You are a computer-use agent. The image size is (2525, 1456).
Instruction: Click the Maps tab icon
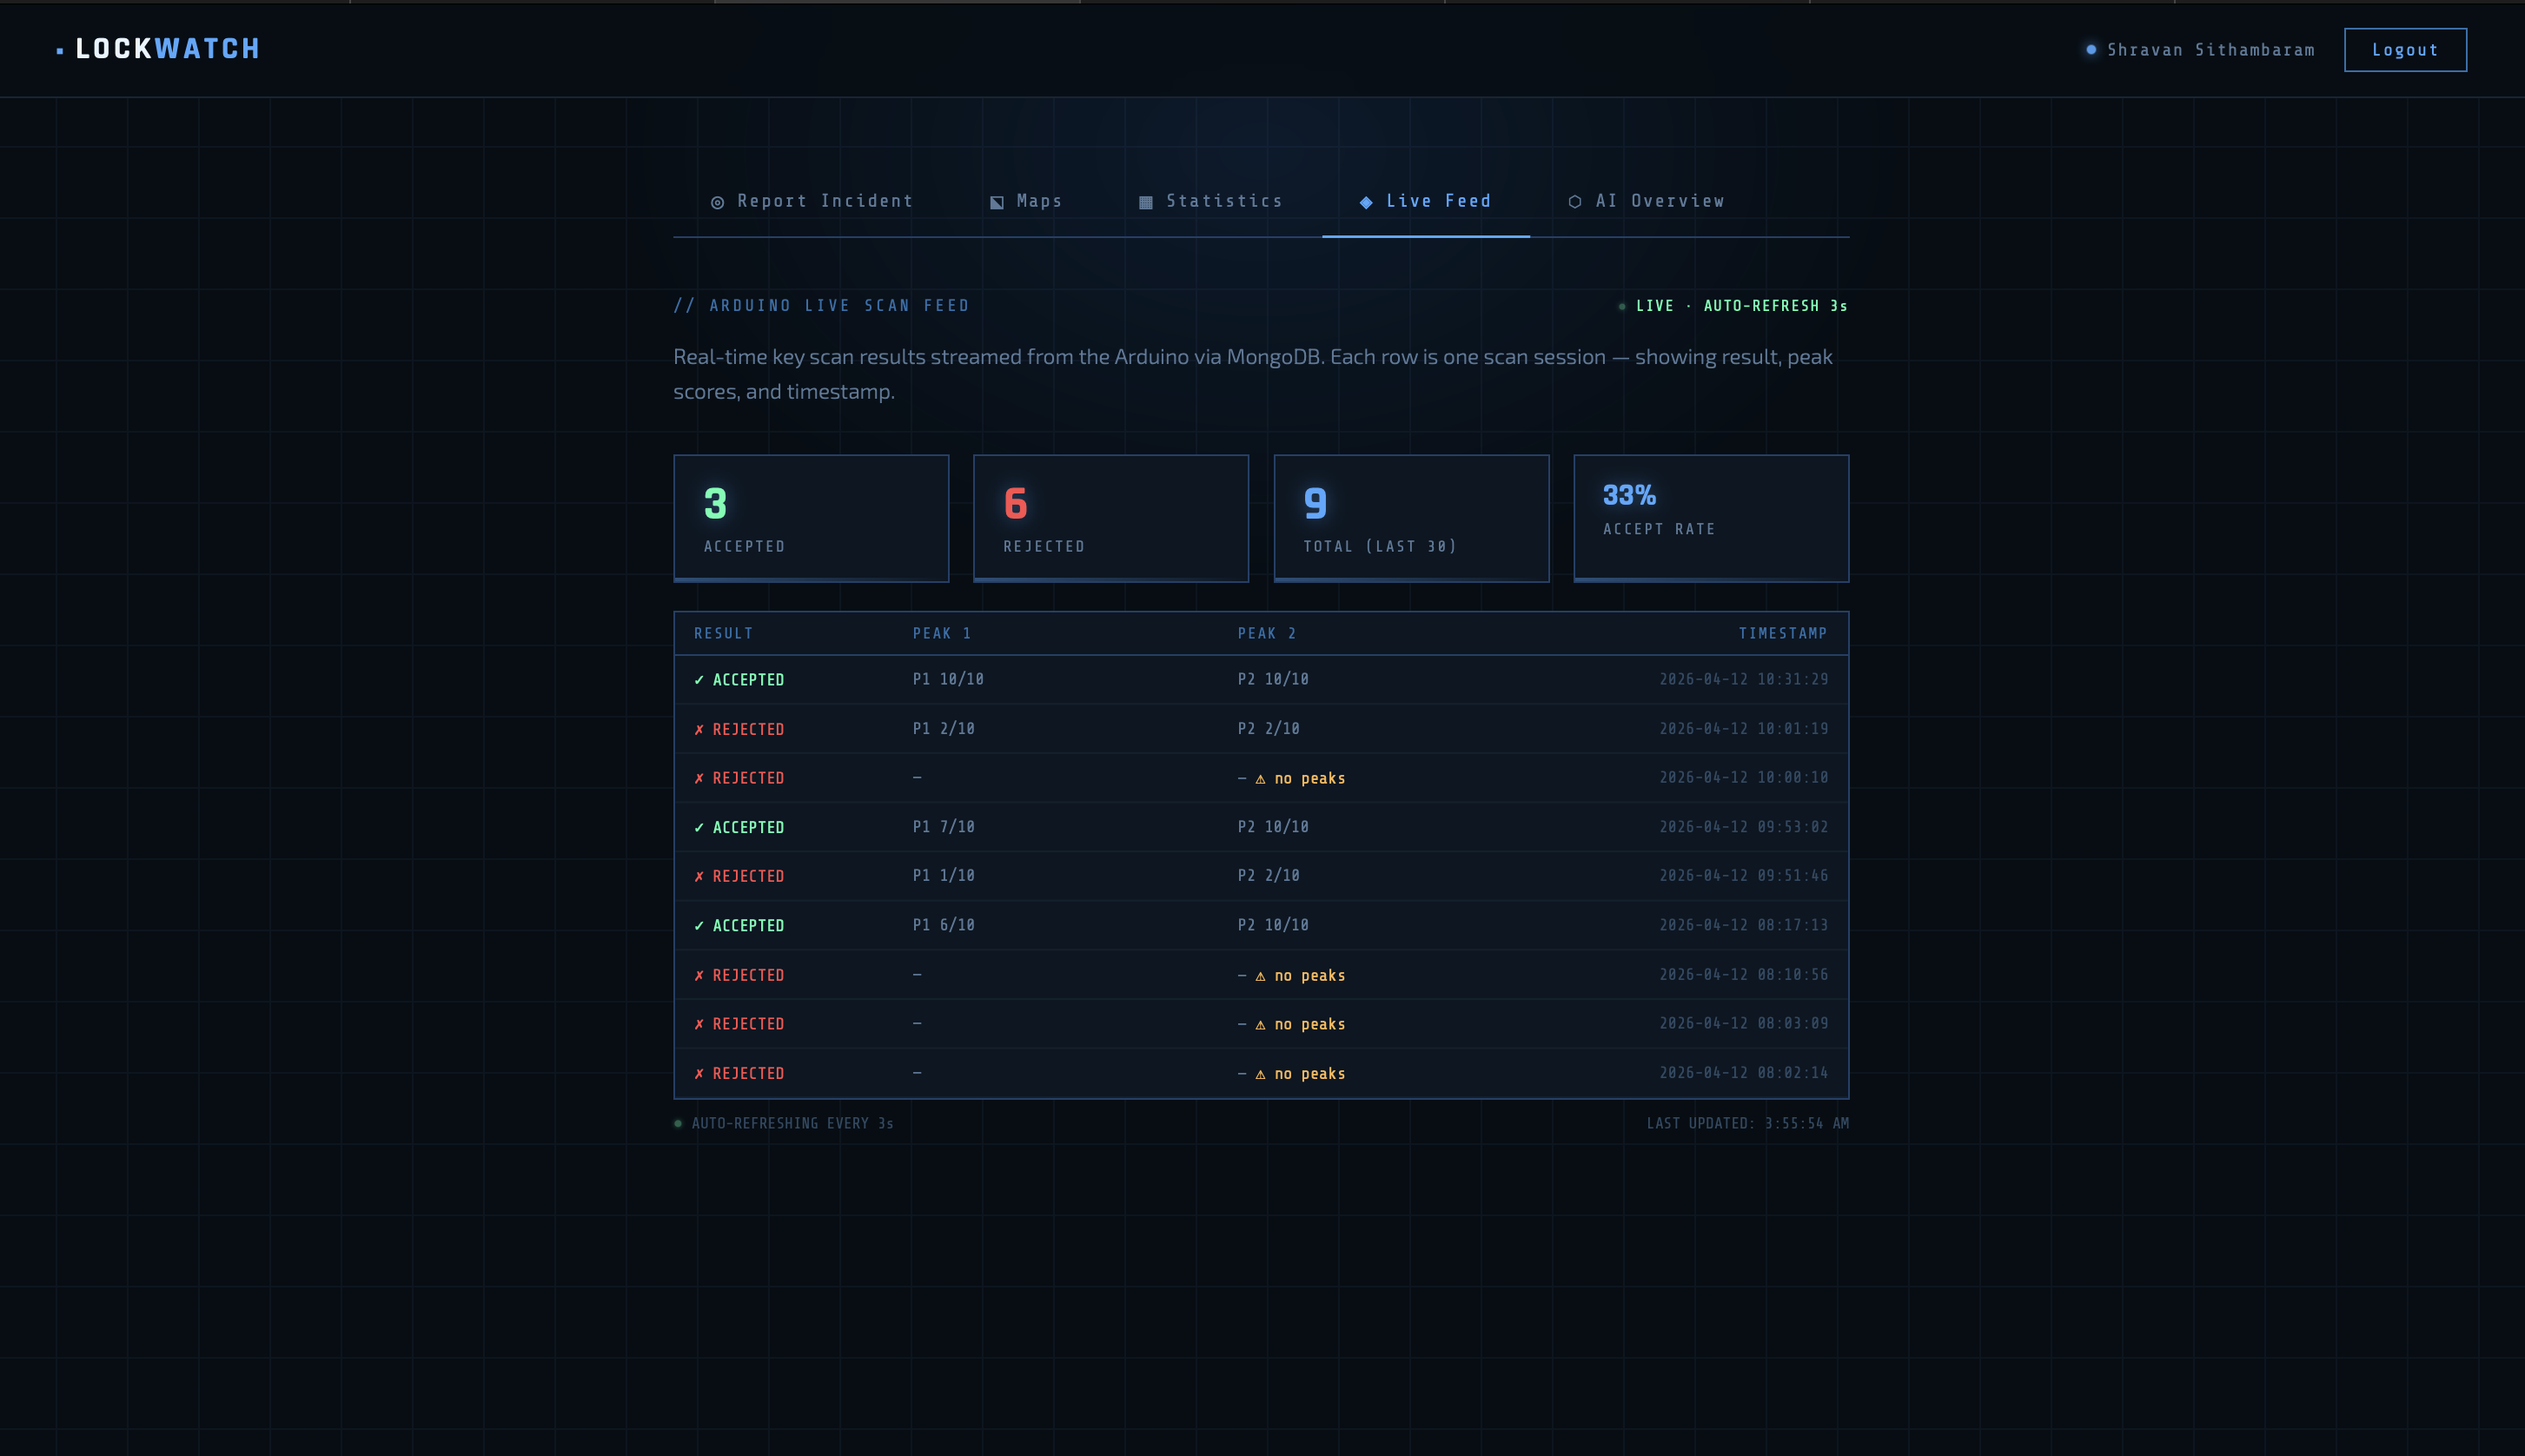point(997,202)
